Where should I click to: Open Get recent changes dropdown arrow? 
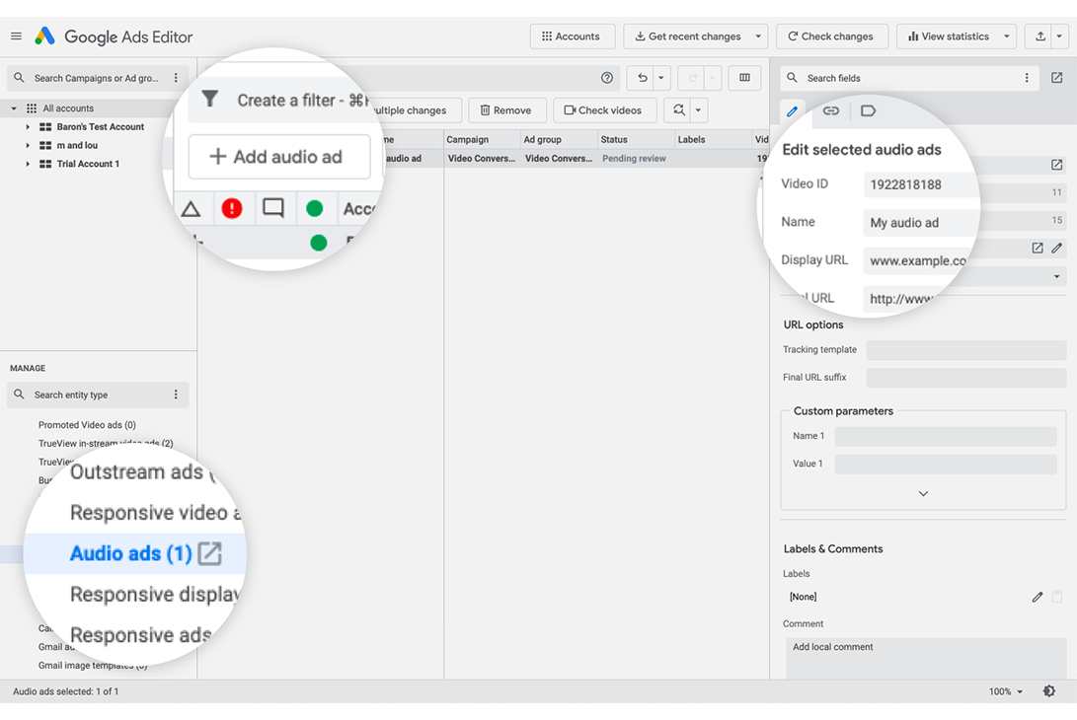pos(758,36)
